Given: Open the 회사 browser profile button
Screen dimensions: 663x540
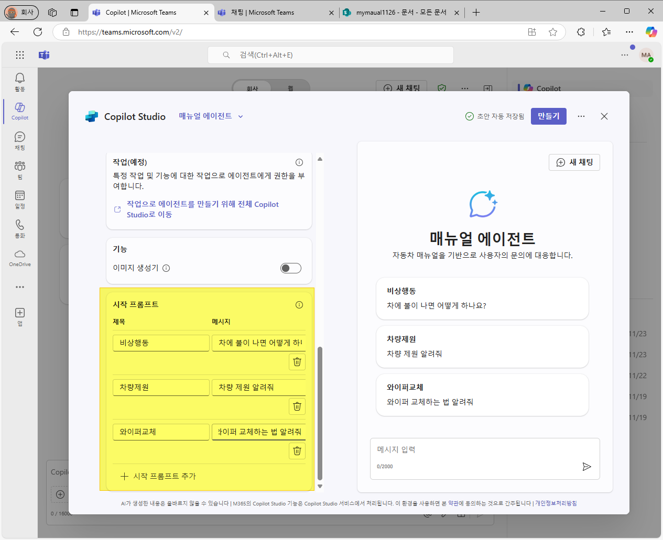Looking at the screenshot, I should click(x=21, y=12).
